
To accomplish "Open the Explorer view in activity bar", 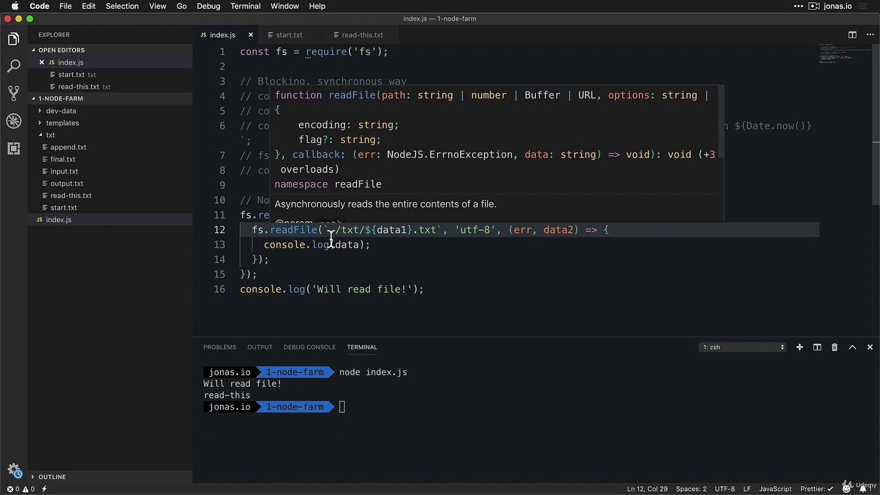I will [13, 39].
